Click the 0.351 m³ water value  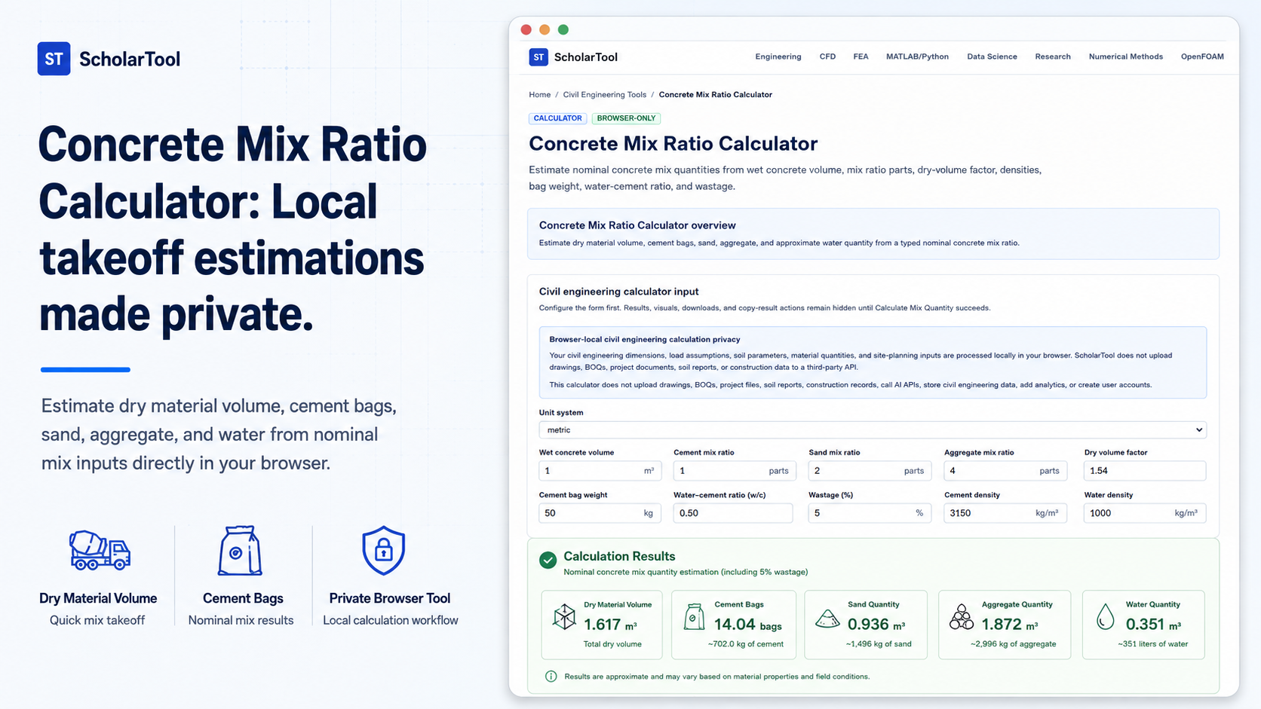[x=1153, y=625]
